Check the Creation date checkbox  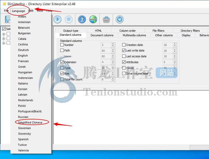click(x=124, y=45)
